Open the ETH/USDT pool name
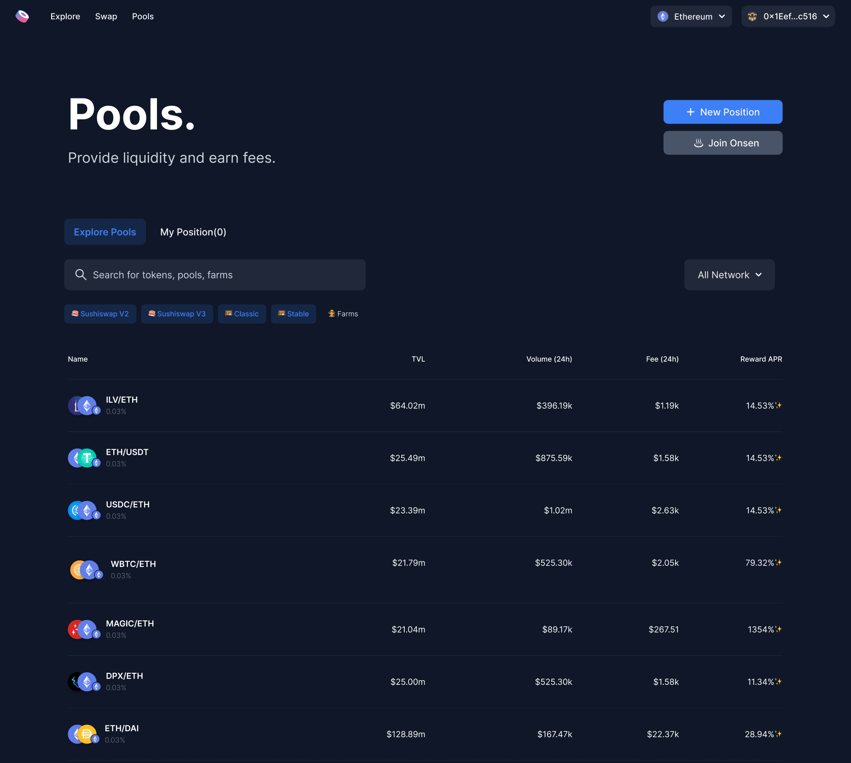The image size is (851, 763). (127, 452)
